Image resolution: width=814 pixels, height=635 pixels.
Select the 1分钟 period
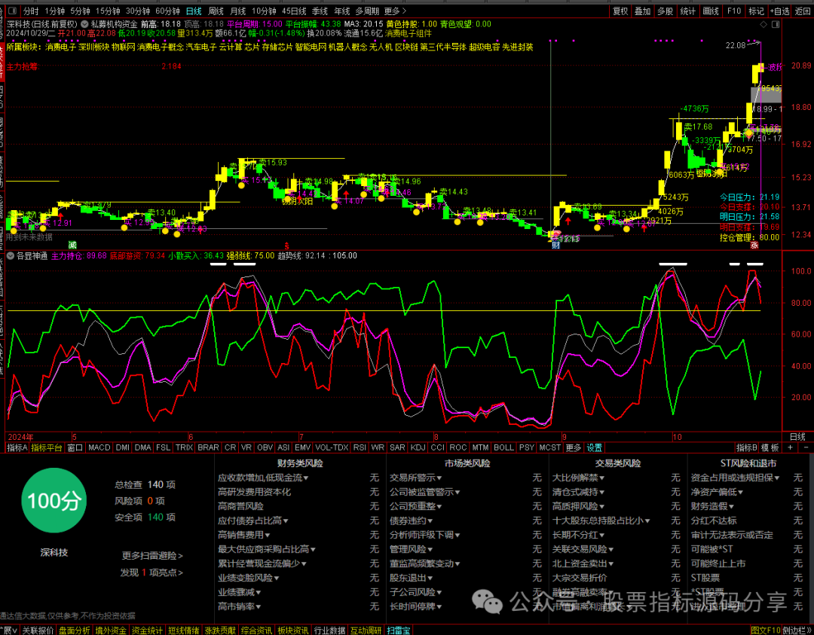tap(54, 11)
